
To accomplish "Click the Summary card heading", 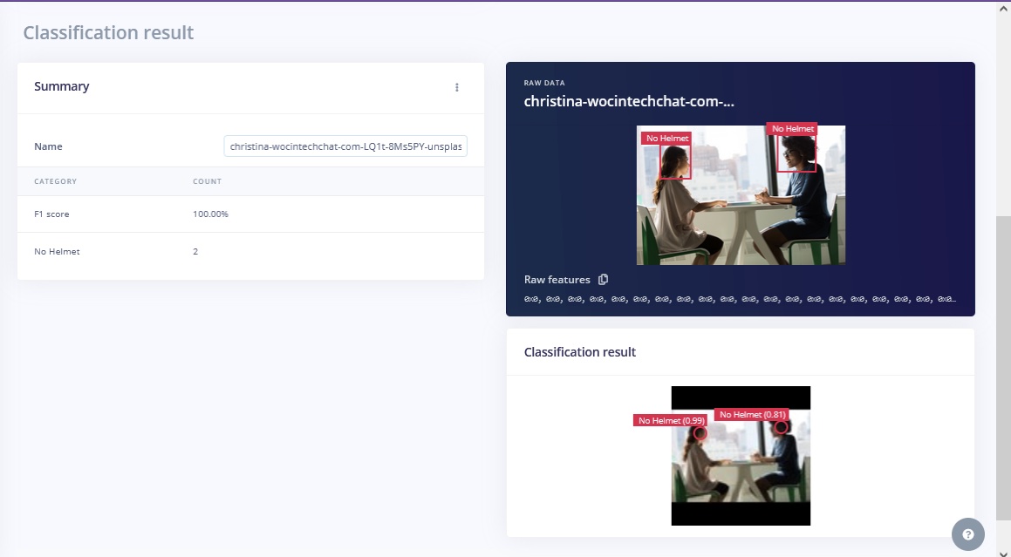I will (x=62, y=86).
